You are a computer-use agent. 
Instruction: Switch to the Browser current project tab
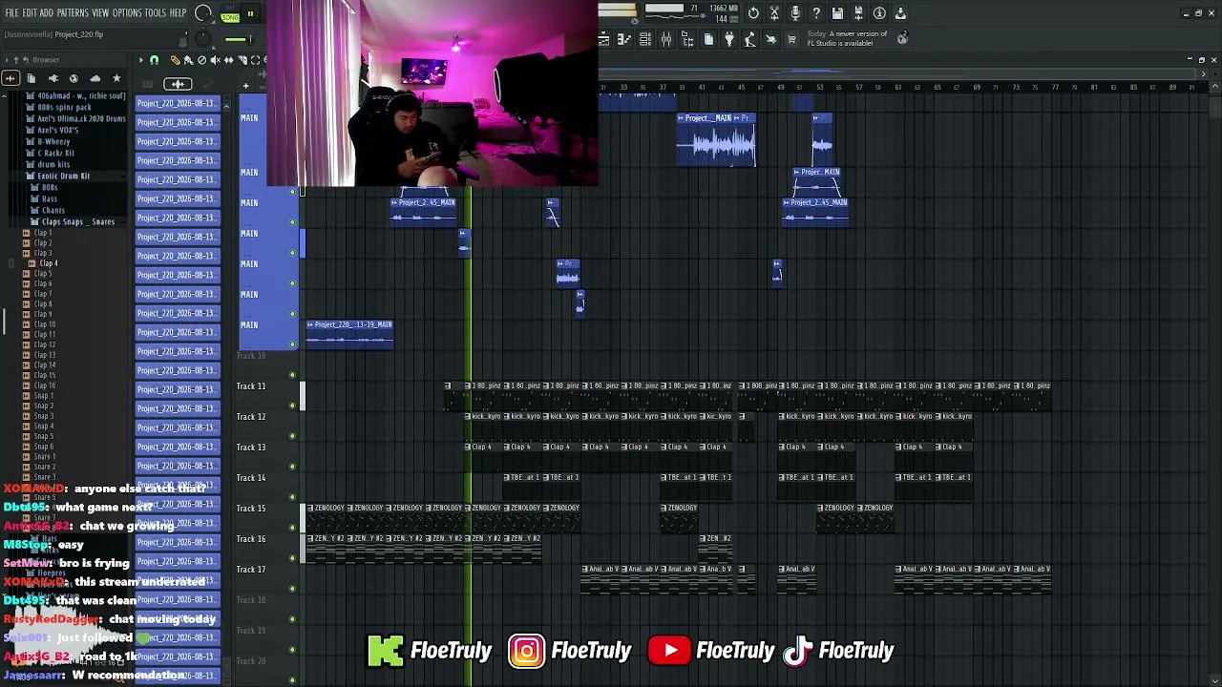pos(32,78)
